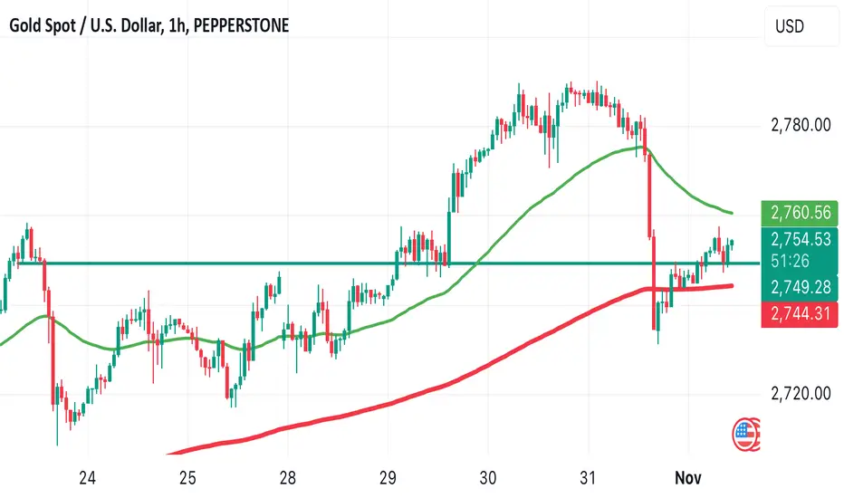Select the 31 date marker
The image size is (844, 498).
click(x=588, y=477)
